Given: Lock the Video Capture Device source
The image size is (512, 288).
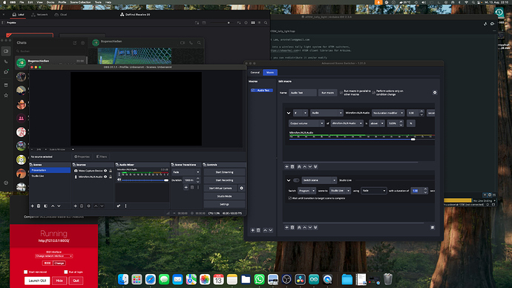Looking at the screenshot, I should [111, 171].
